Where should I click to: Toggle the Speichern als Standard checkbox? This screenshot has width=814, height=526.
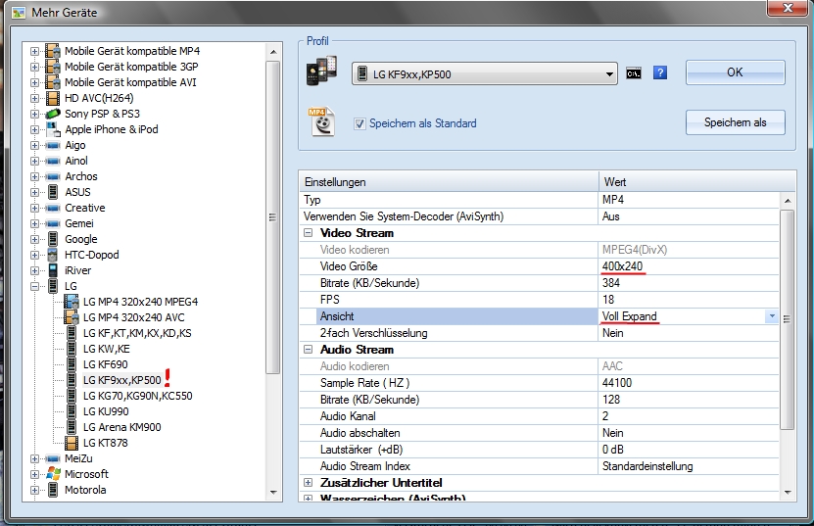(359, 123)
